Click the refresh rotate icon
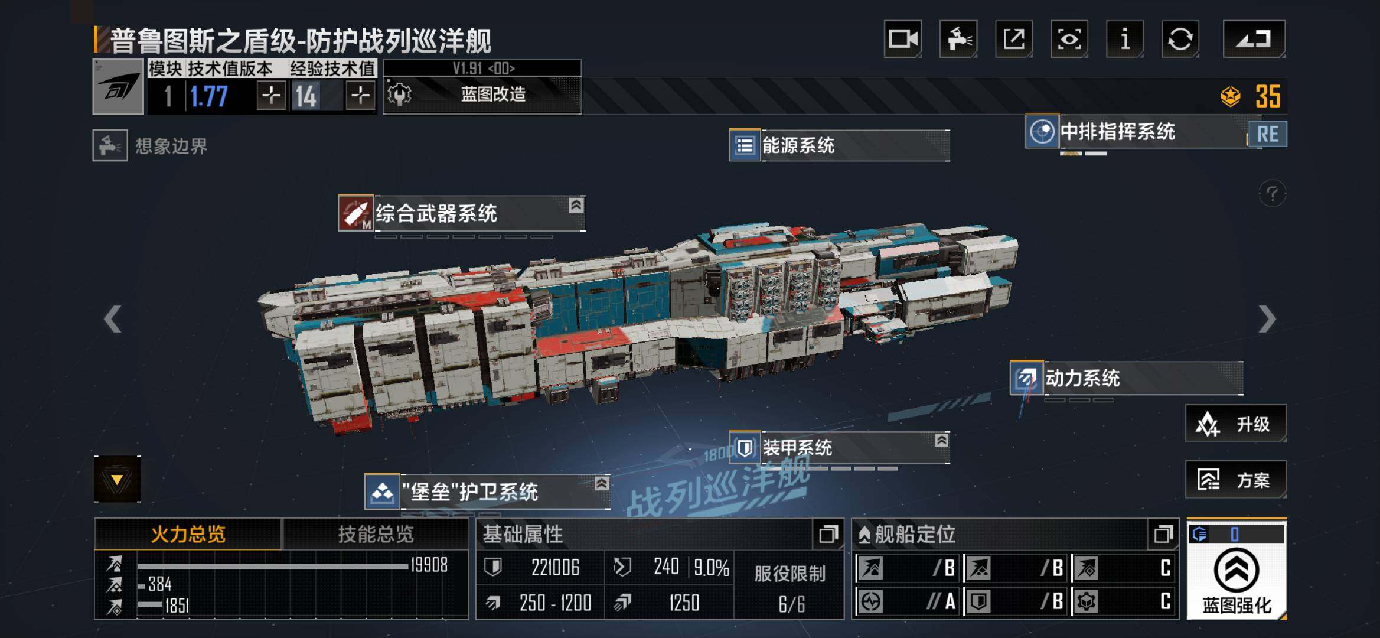The image size is (1380, 638). click(1180, 39)
